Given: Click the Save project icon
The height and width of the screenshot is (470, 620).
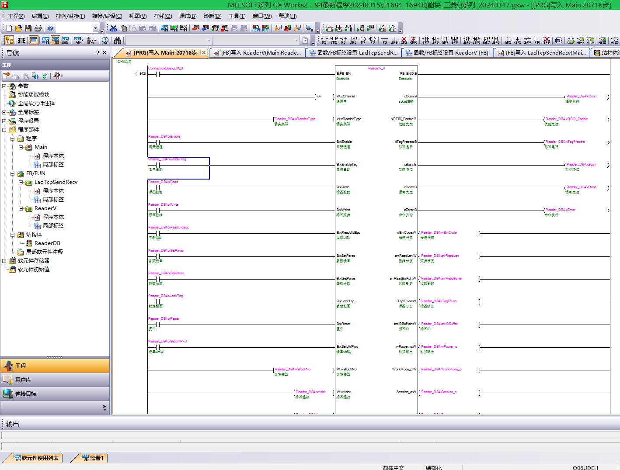Looking at the screenshot, I should tap(28, 28).
